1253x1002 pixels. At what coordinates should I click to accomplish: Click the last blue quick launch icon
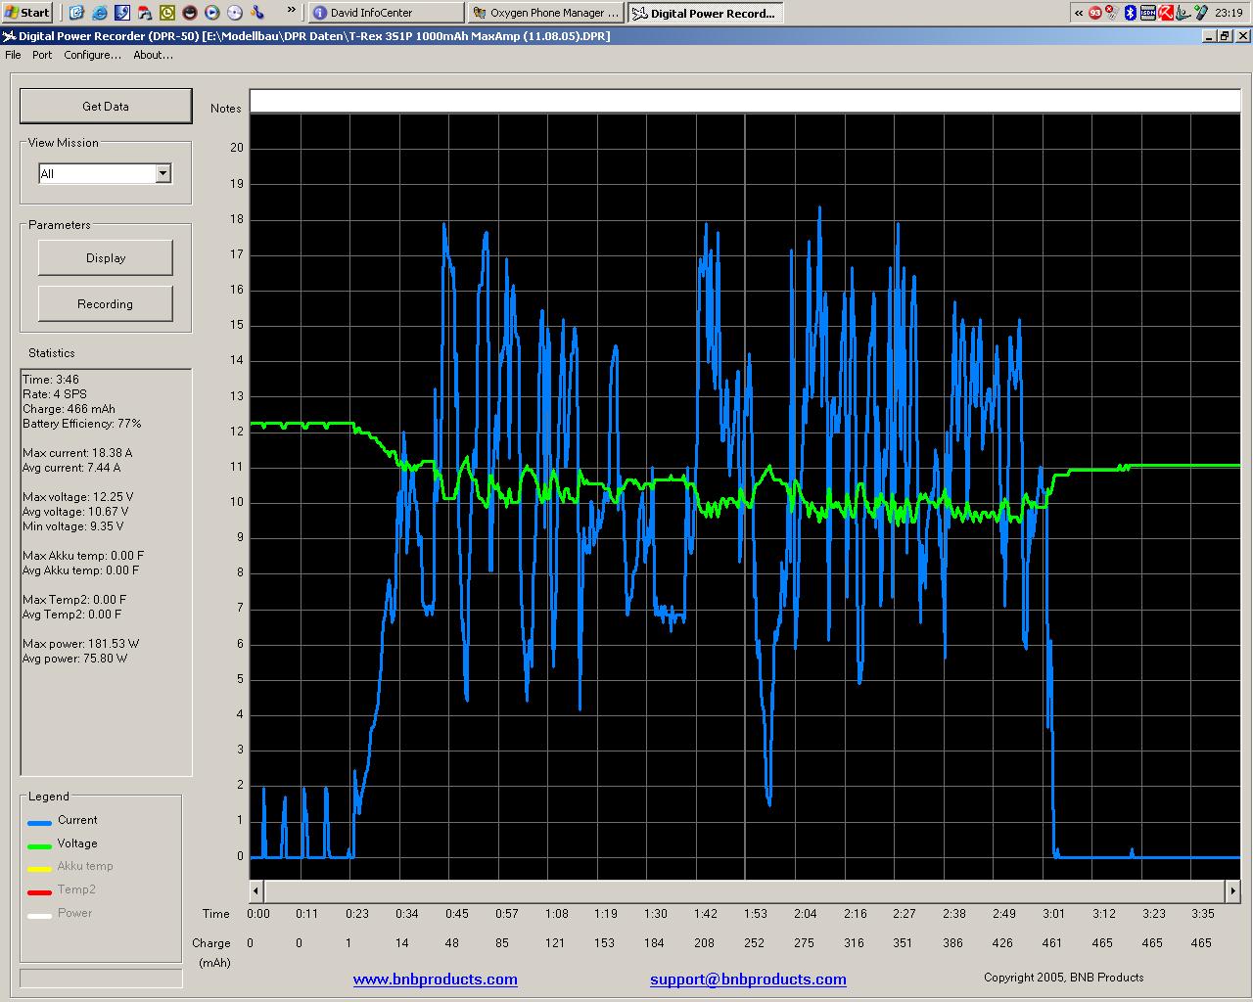[257, 13]
